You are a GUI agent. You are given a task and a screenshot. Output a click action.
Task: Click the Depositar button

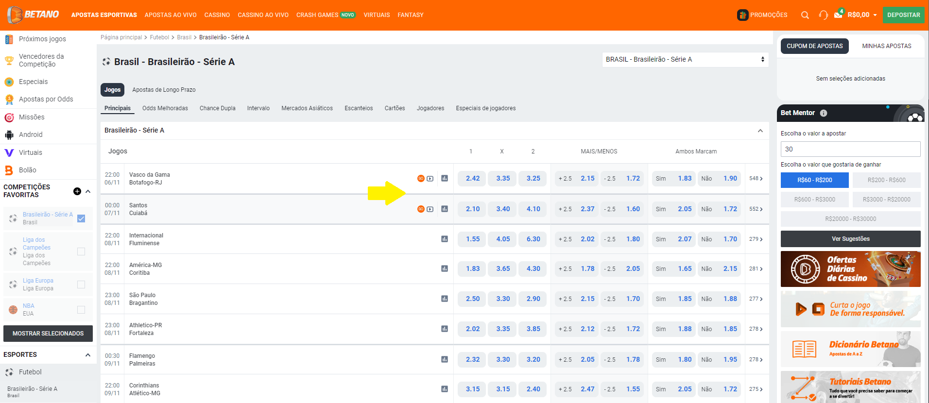point(904,15)
